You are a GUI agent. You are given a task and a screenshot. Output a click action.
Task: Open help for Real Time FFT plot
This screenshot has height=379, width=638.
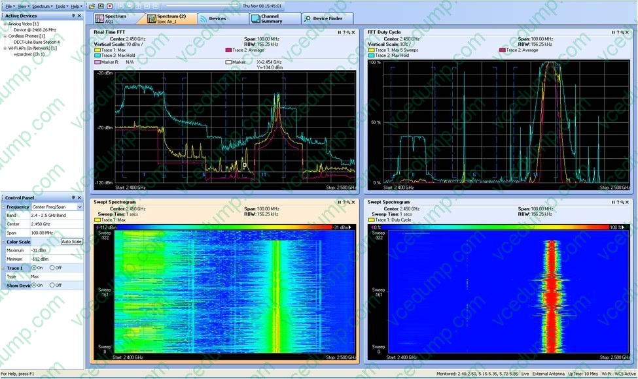344,32
